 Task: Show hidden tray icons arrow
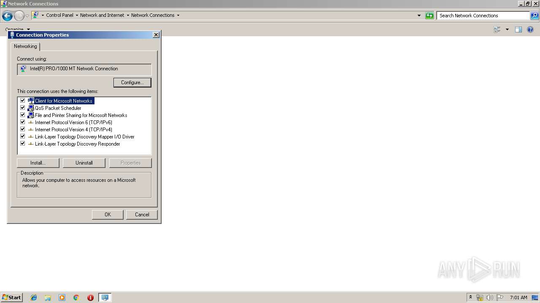(470, 298)
